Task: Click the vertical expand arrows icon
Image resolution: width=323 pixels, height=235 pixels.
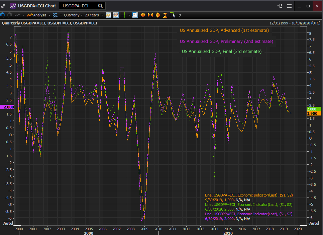Action: (157, 15)
